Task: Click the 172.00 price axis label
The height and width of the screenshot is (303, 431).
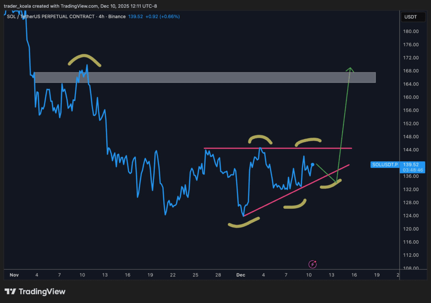Action: 411,58
